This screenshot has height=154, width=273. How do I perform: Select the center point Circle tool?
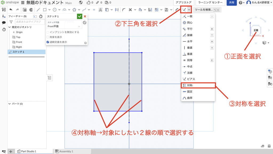coord(55,10)
